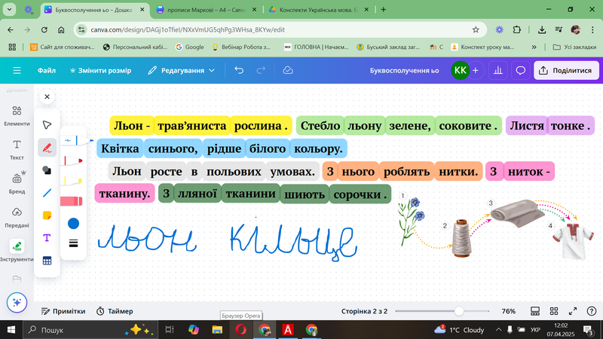This screenshot has width=603, height=339.
Task: Bookmark this page with the star
Action: 476,29
